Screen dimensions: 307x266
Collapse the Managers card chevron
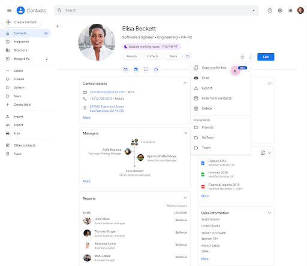pos(186,133)
